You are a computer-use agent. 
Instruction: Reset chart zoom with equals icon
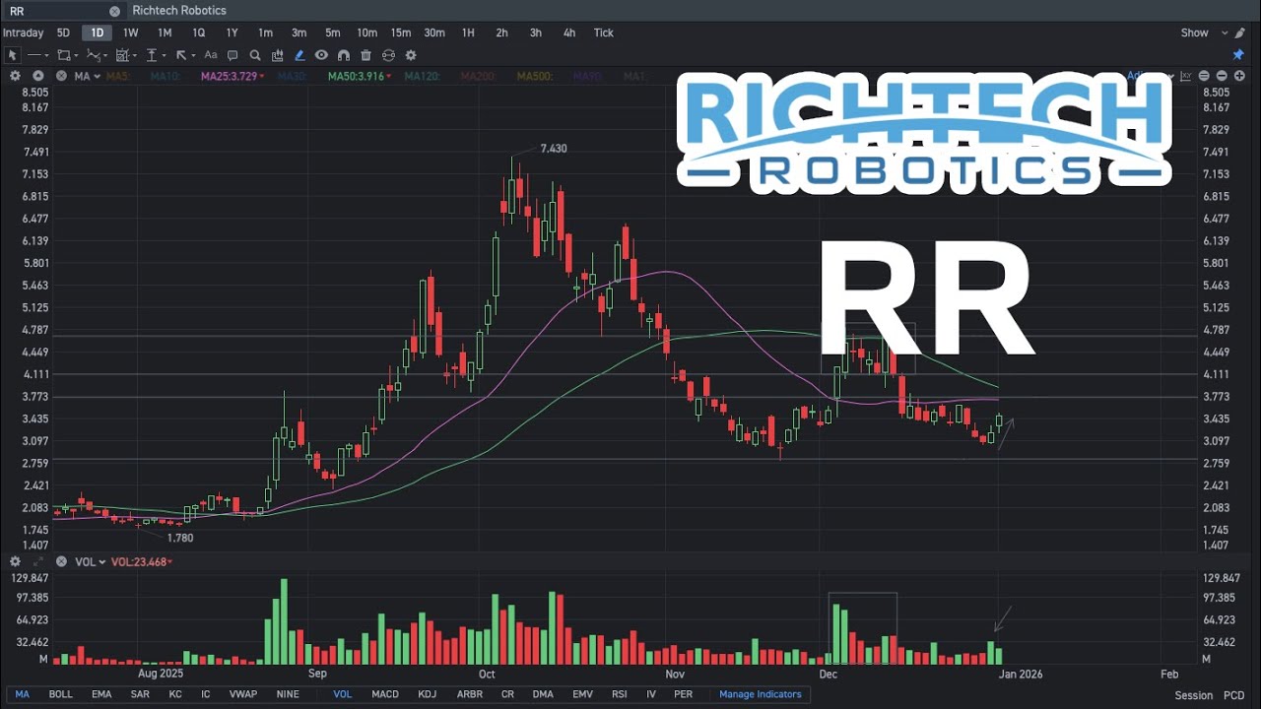click(x=1204, y=76)
